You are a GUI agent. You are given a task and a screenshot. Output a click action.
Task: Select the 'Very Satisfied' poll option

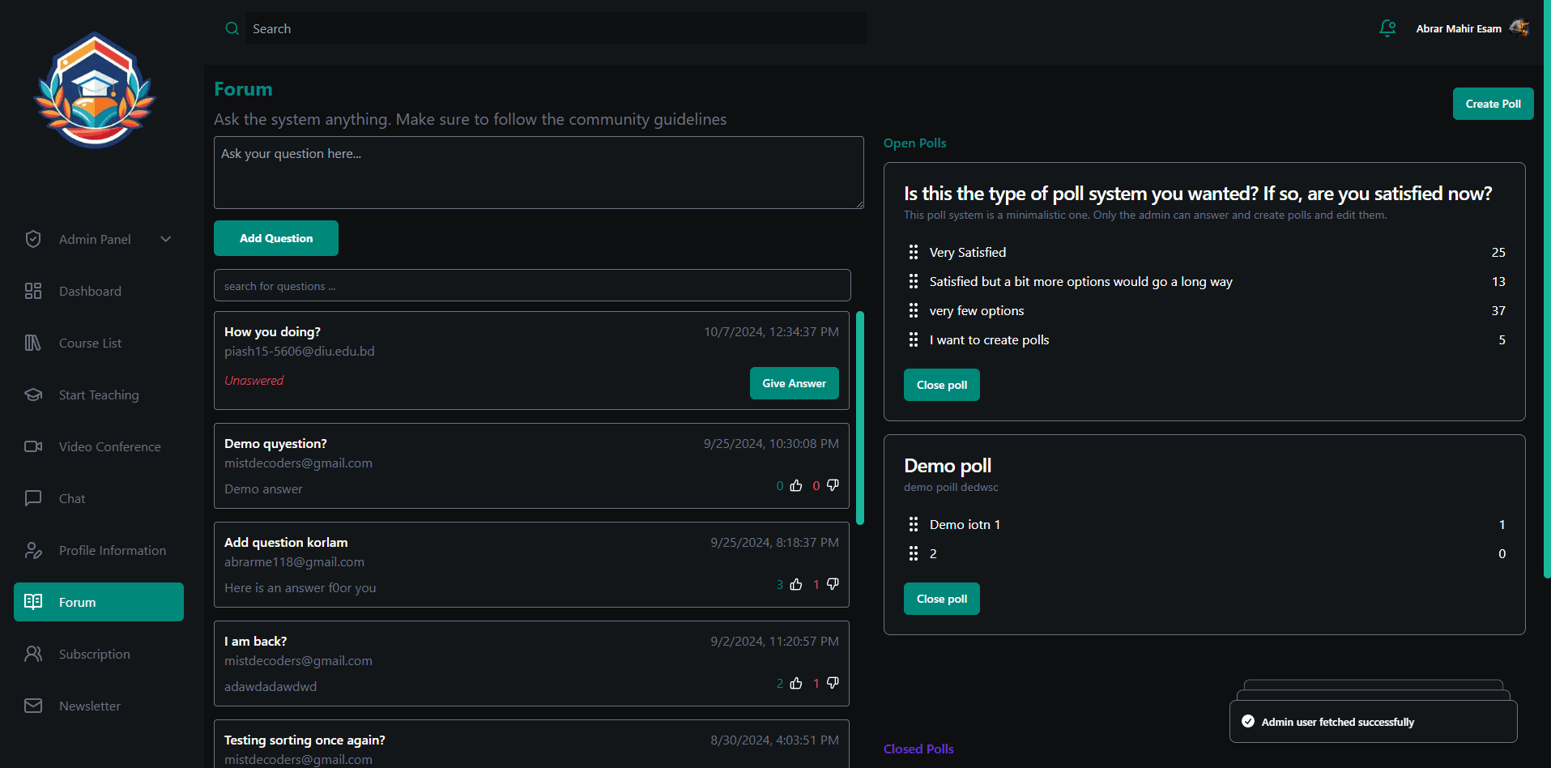(x=967, y=253)
